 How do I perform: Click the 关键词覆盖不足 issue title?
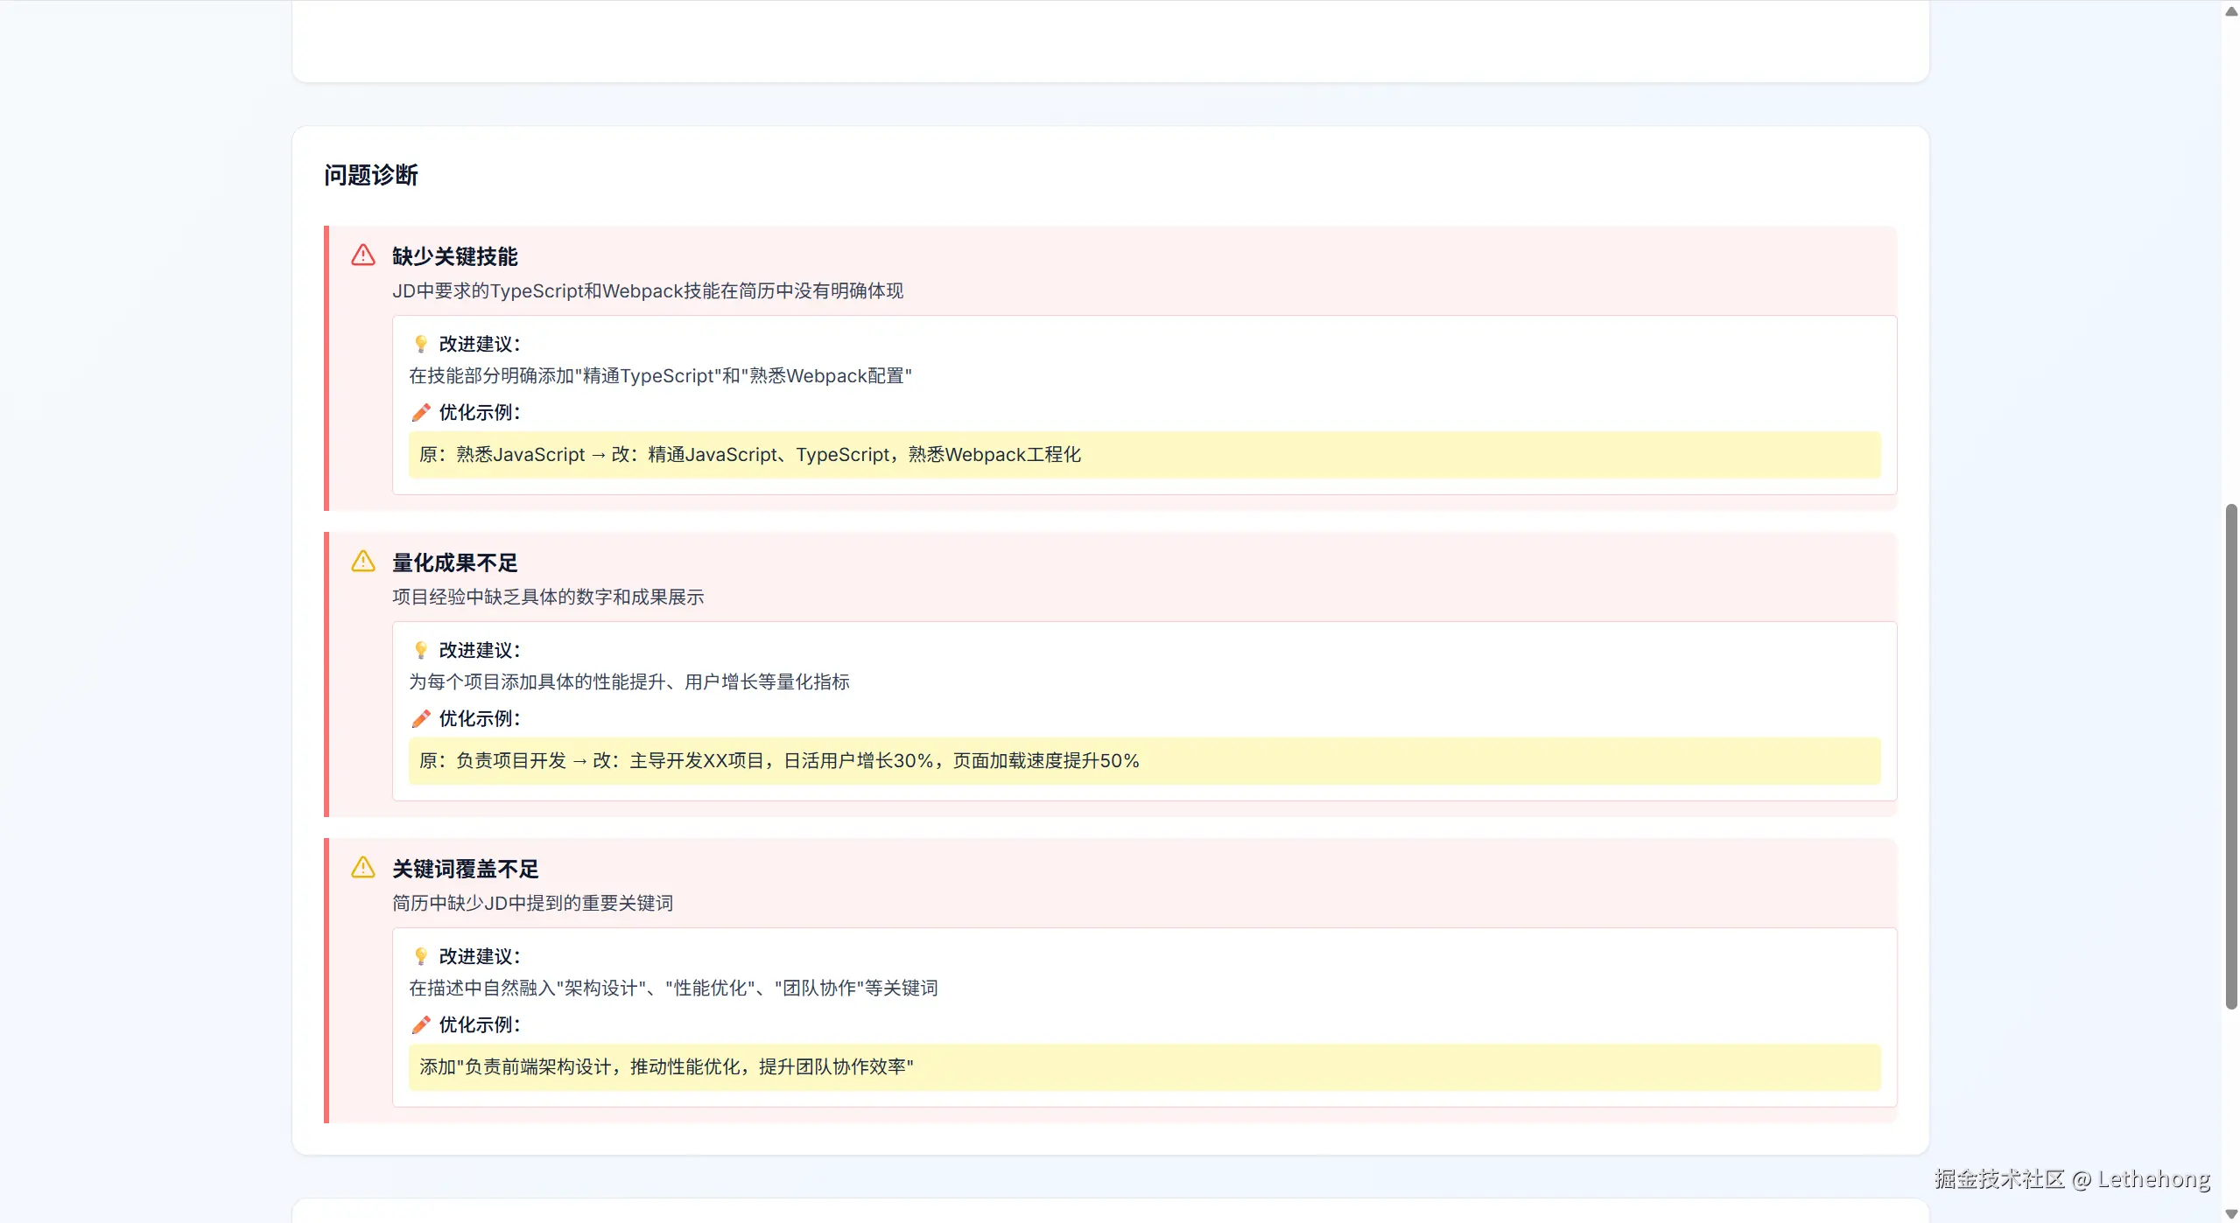click(465, 869)
